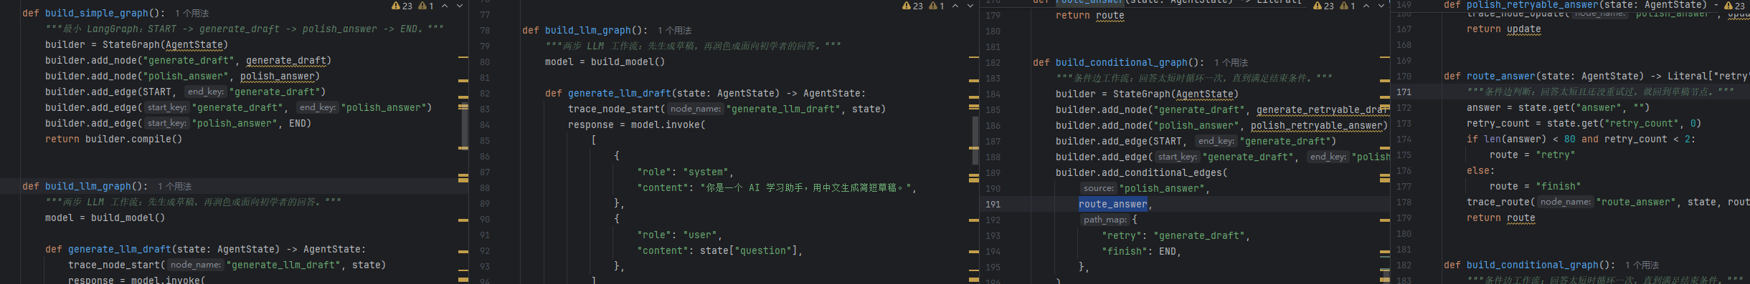1750x284 pixels.
Task: Open warnings count 23 above build_simple_graph pane
Action: pyautogui.click(x=402, y=6)
